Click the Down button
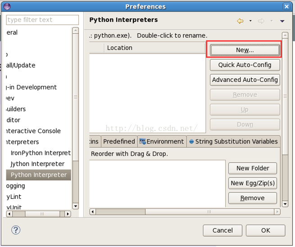Viewport: 295px width, 247px height. [245, 124]
